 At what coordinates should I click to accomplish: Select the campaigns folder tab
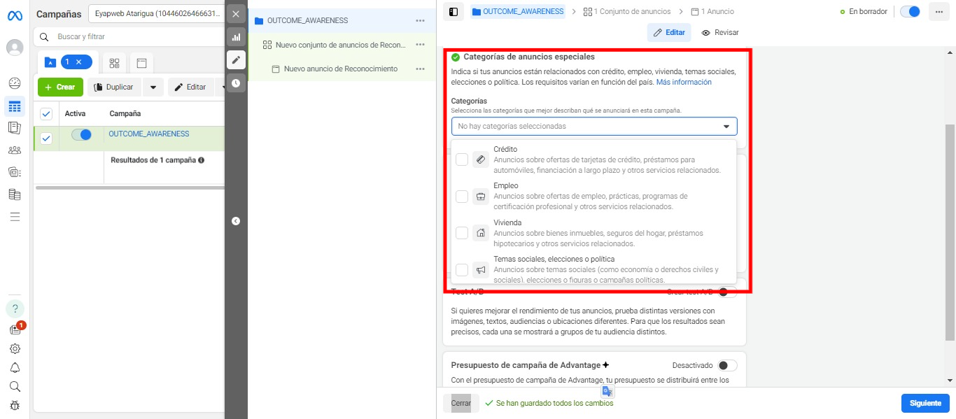pos(50,62)
